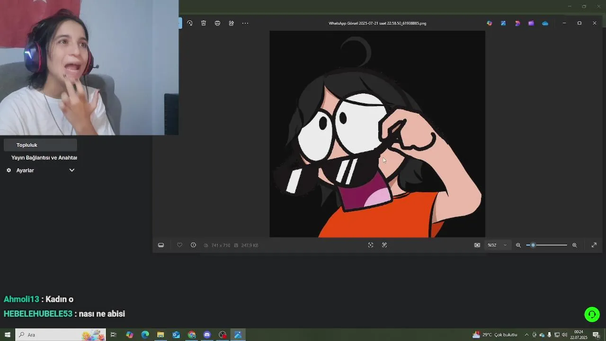Zoom out with the minus magnifier
Viewport: 606px width, 341px height.
pyautogui.click(x=518, y=245)
